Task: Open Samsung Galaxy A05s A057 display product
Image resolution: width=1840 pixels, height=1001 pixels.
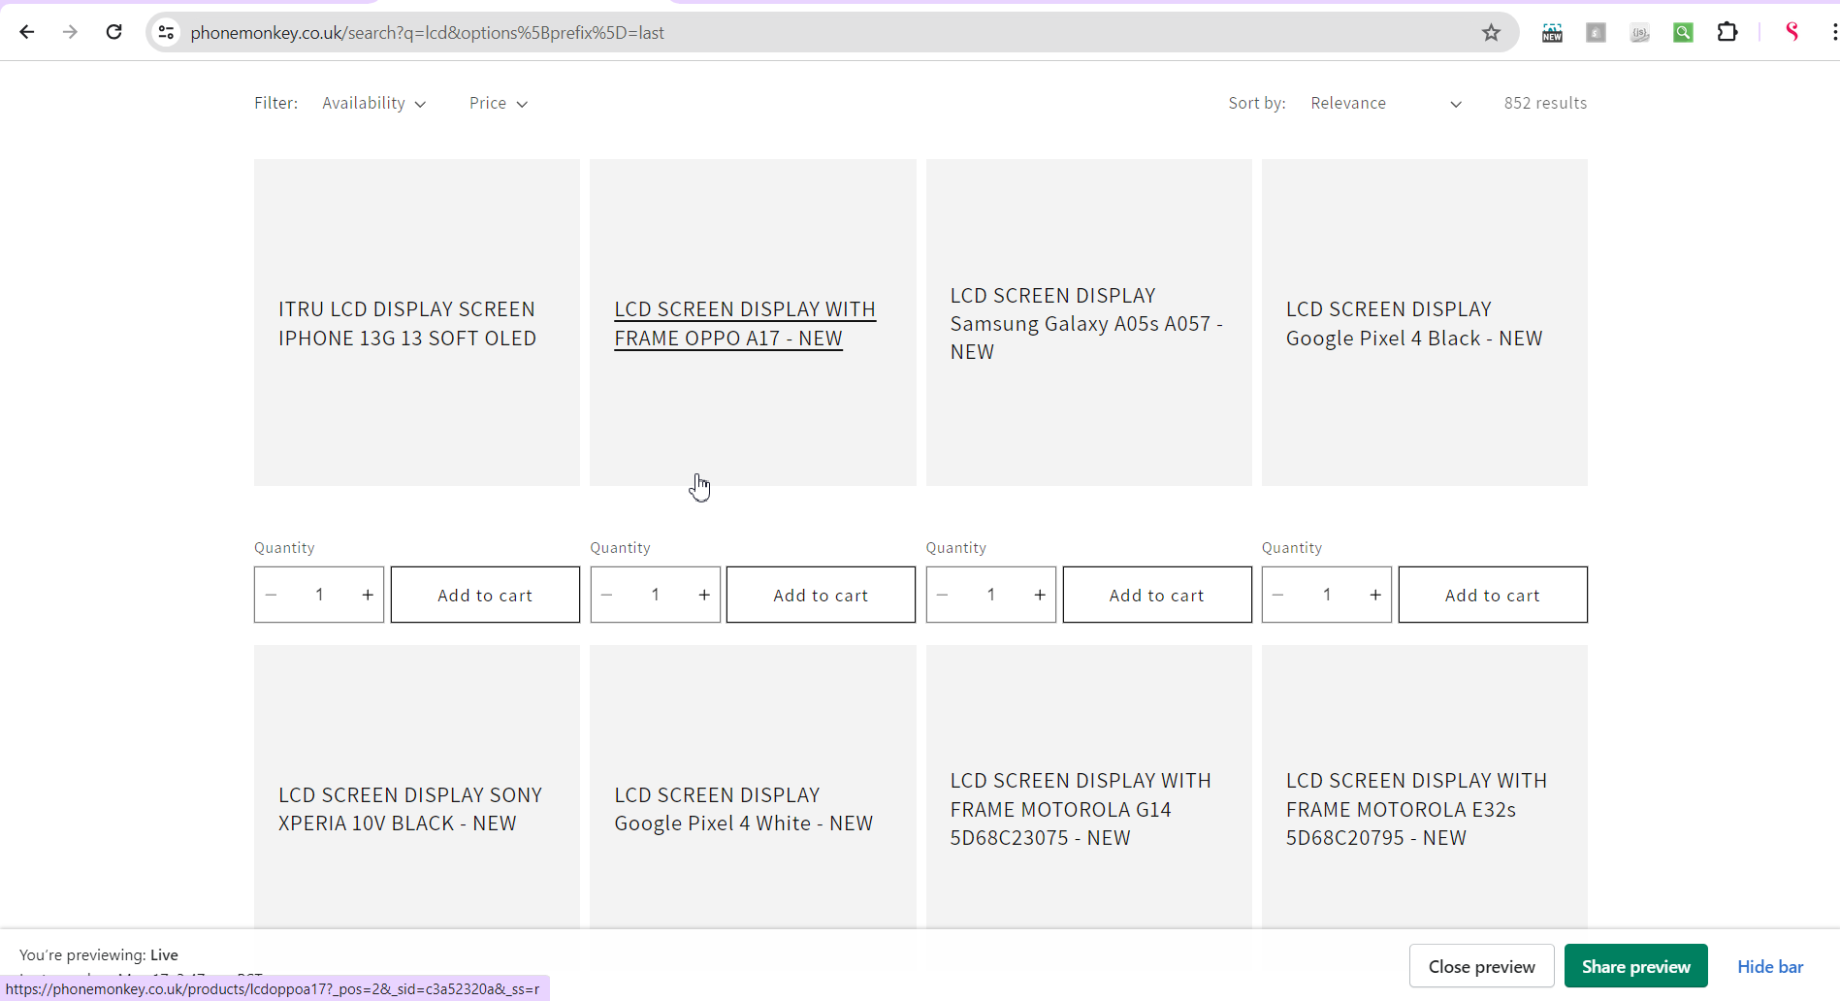Action: (x=1086, y=323)
